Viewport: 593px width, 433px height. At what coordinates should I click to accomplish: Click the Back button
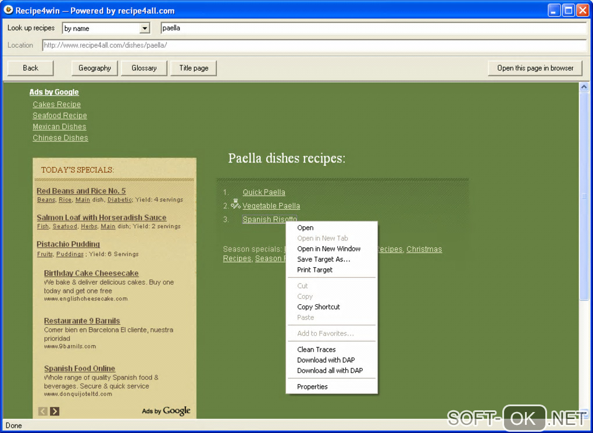pyautogui.click(x=30, y=68)
